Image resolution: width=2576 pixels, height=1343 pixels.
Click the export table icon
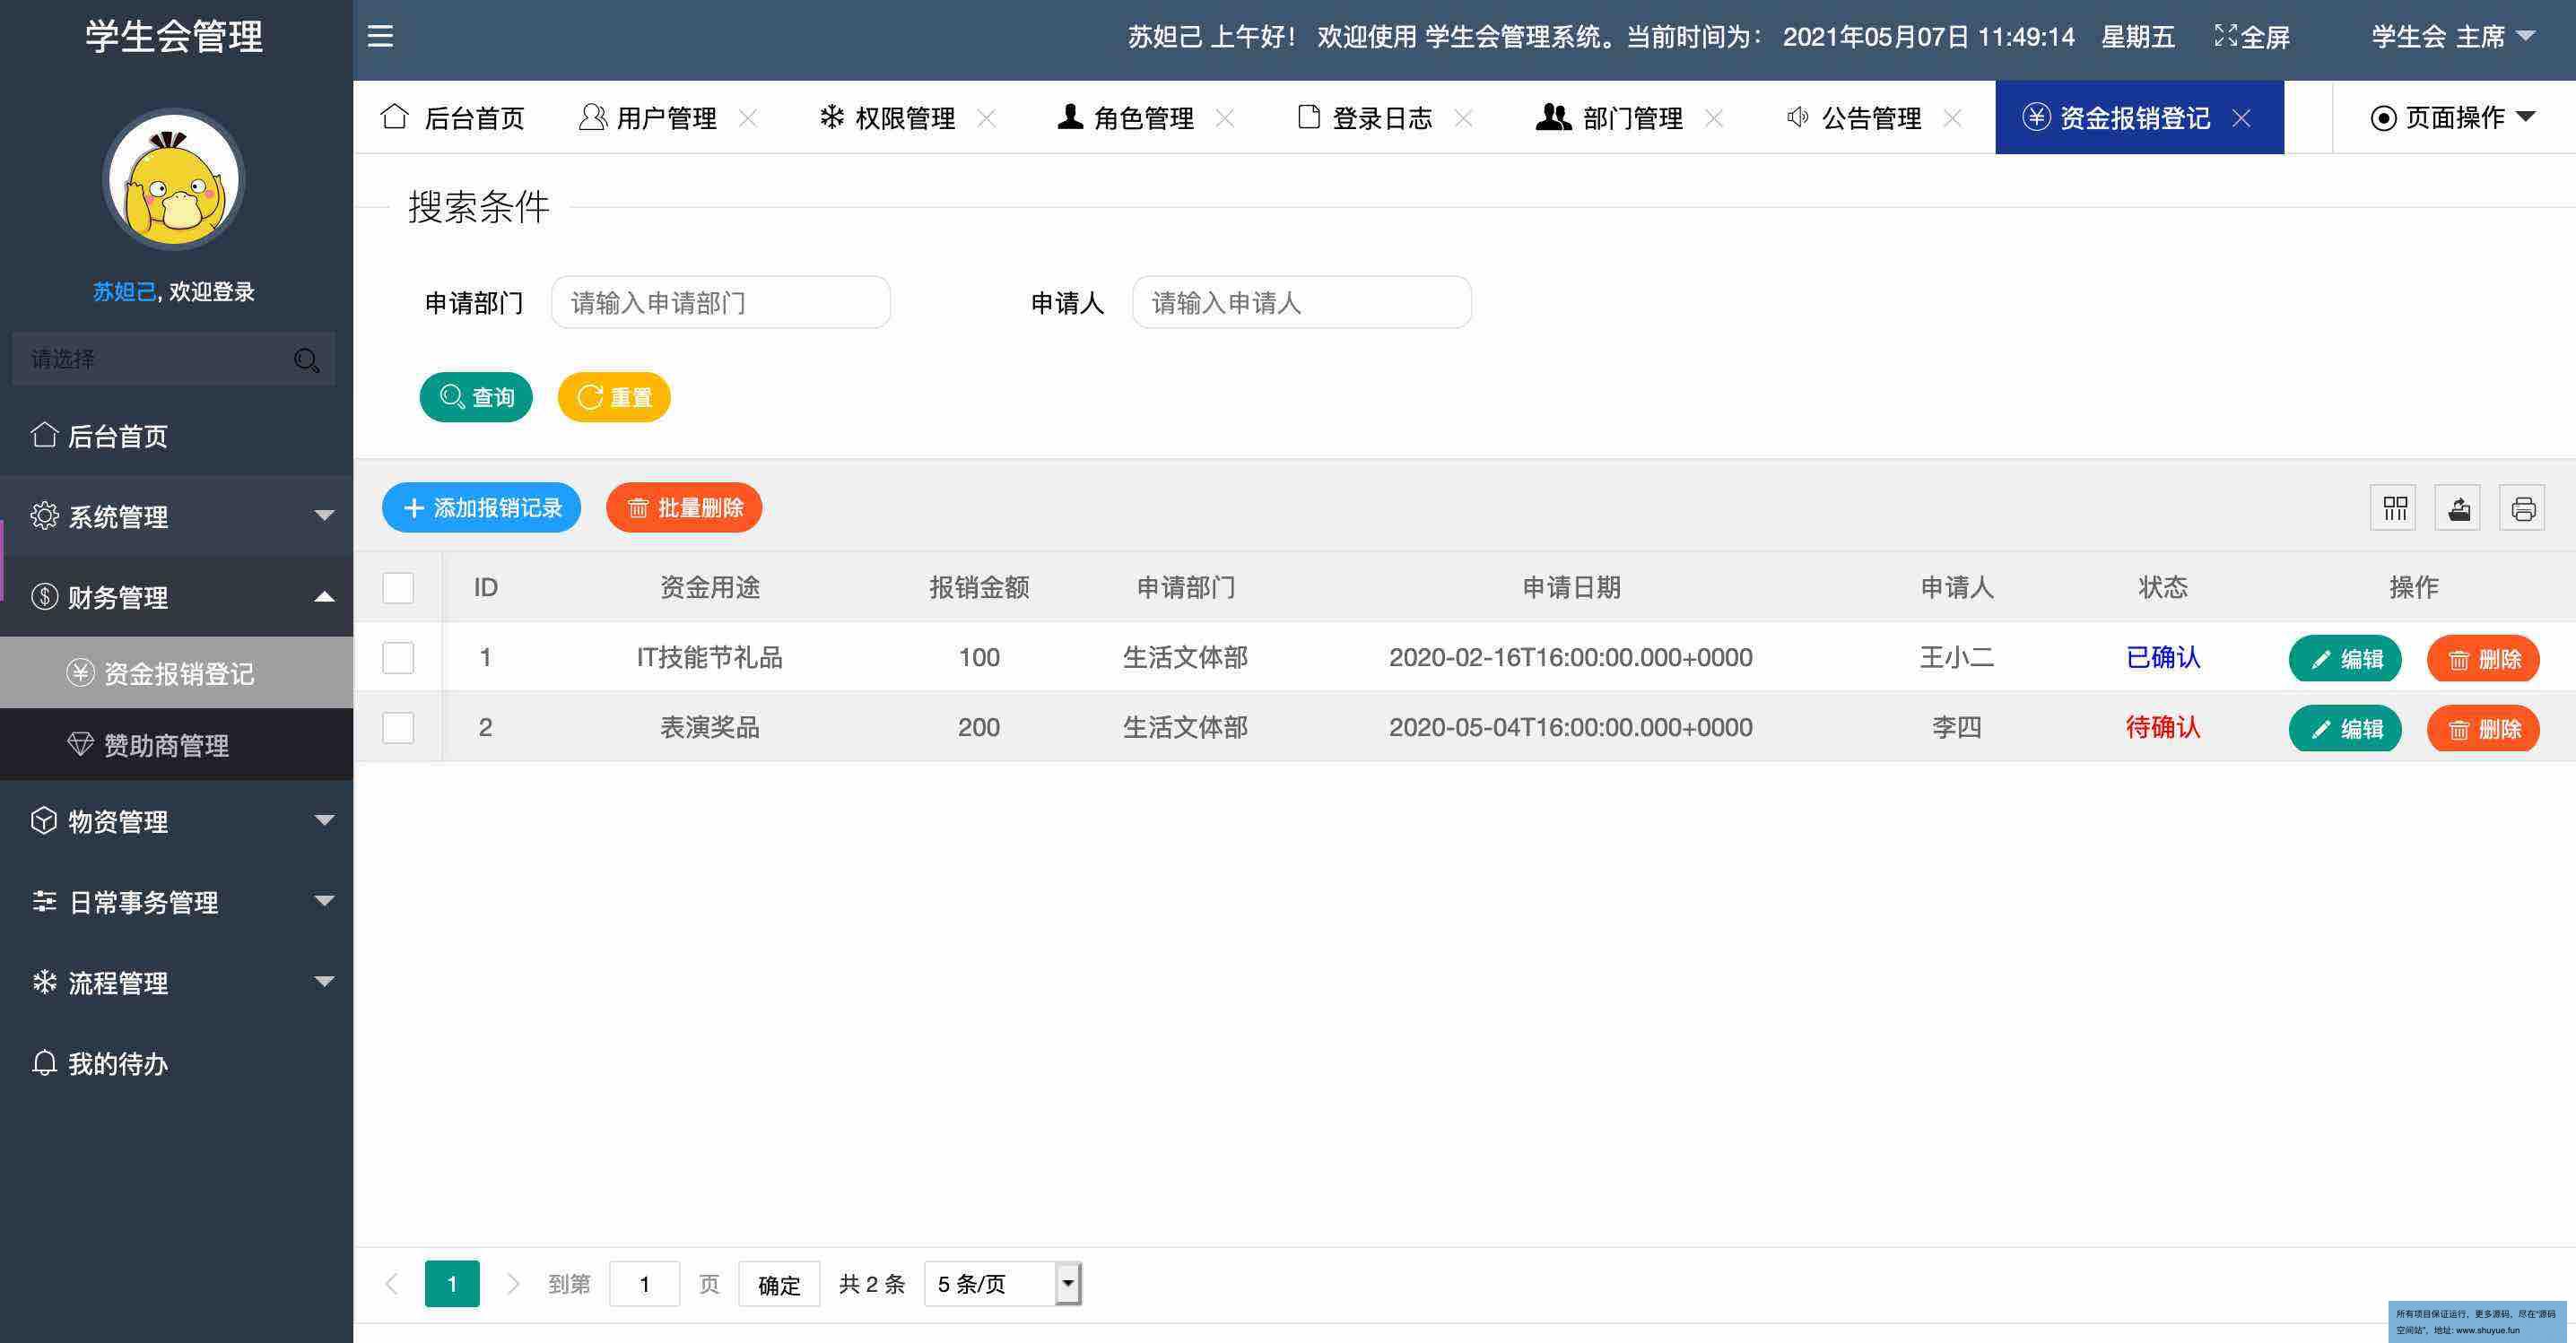[2458, 508]
